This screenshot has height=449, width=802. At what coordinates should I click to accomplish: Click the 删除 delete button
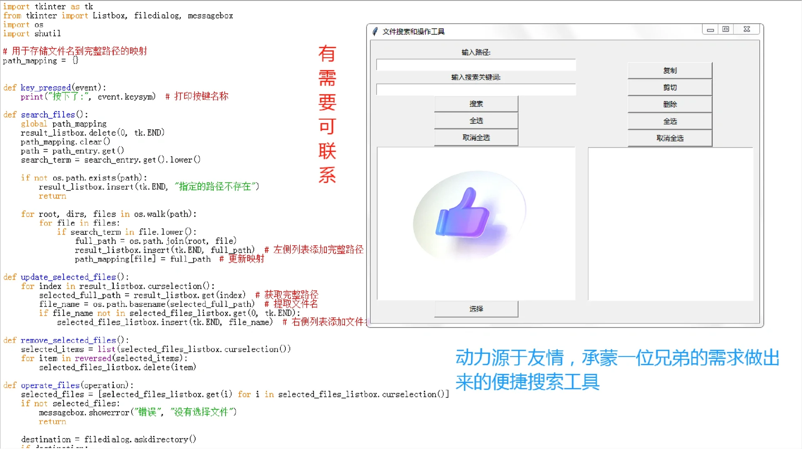coord(670,104)
